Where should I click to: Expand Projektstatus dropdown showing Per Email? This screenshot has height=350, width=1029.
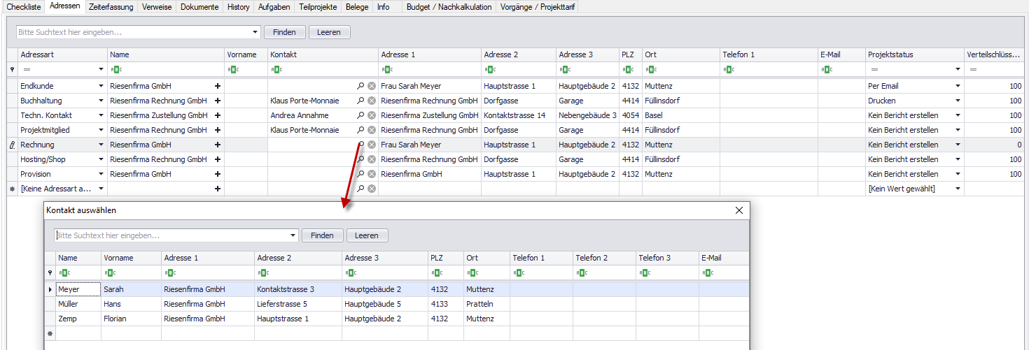(958, 86)
